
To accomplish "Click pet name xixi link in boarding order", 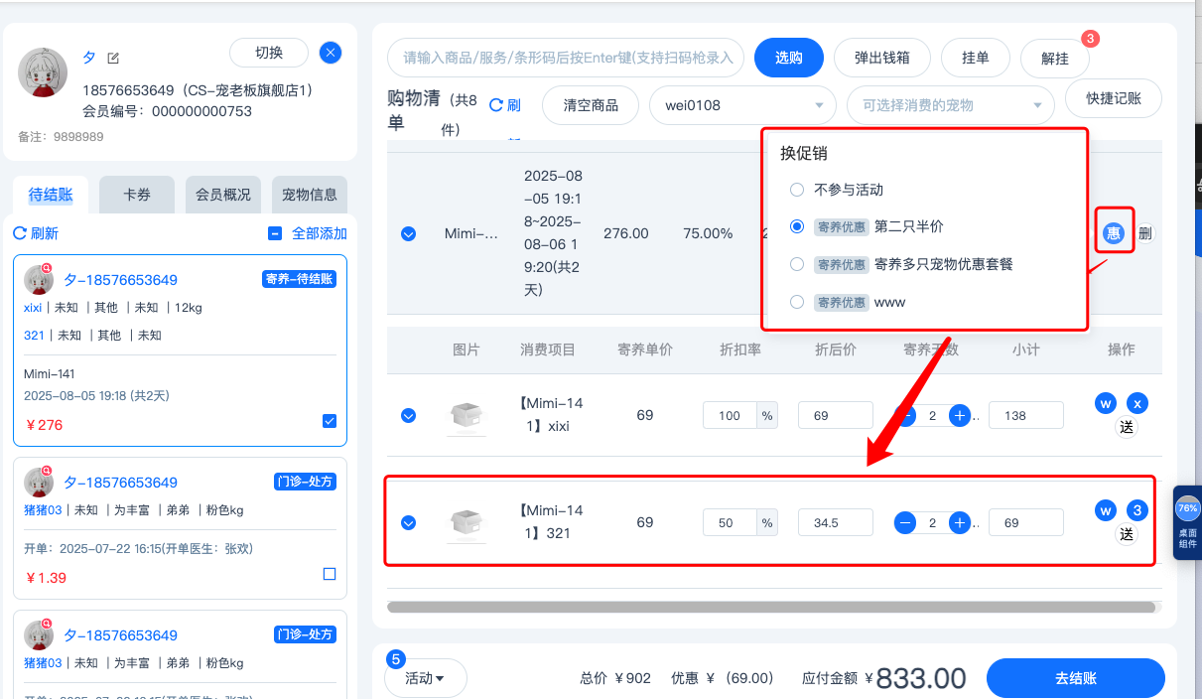I will coord(33,308).
